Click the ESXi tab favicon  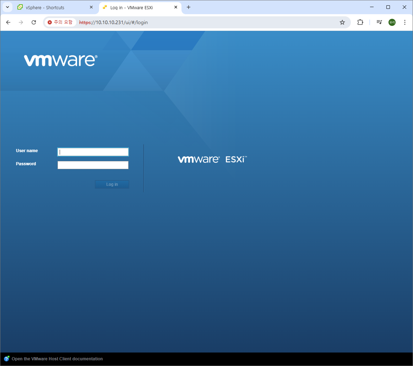[105, 7]
